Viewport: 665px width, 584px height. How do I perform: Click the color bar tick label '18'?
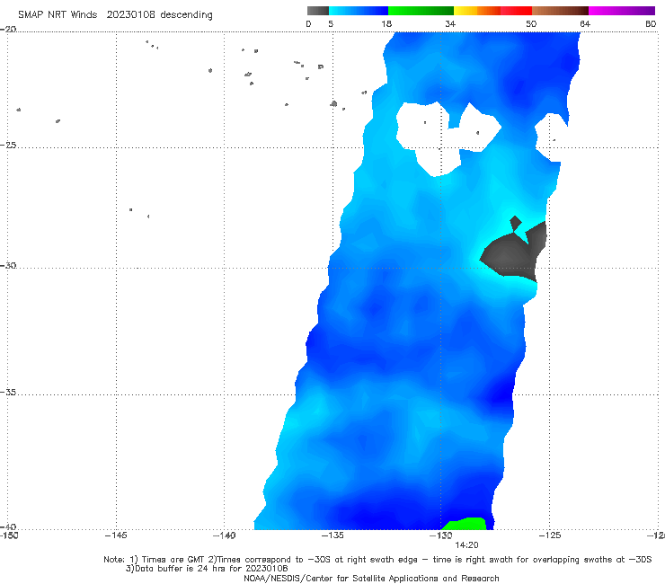point(386,24)
